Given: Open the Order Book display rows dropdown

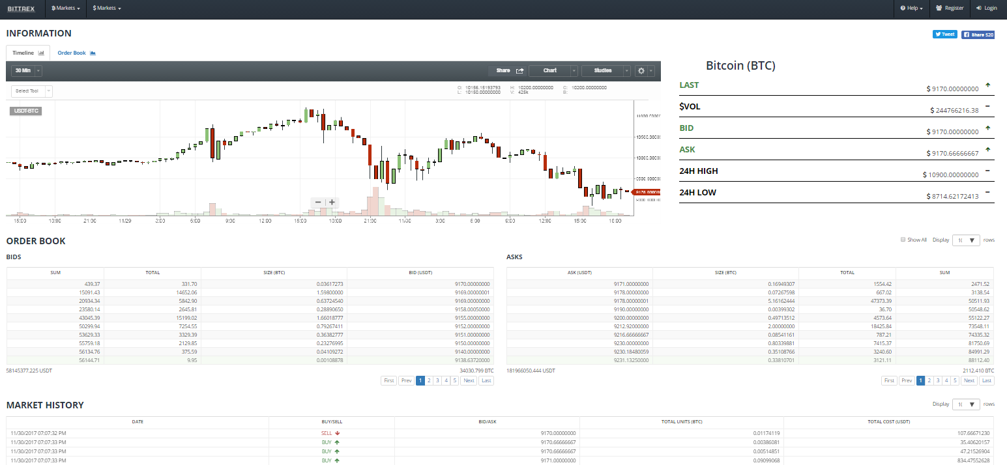Looking at the screenshot, I should 966,240.
